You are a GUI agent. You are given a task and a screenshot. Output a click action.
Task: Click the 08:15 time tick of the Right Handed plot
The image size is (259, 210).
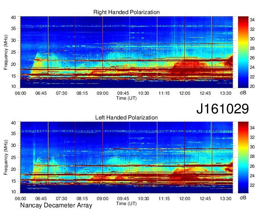coord(82,93)
